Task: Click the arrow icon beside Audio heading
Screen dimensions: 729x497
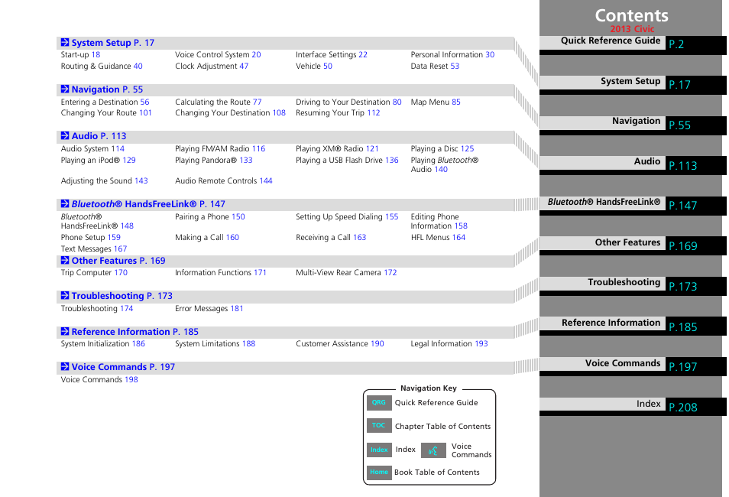Action: click(x=65, y=135)
